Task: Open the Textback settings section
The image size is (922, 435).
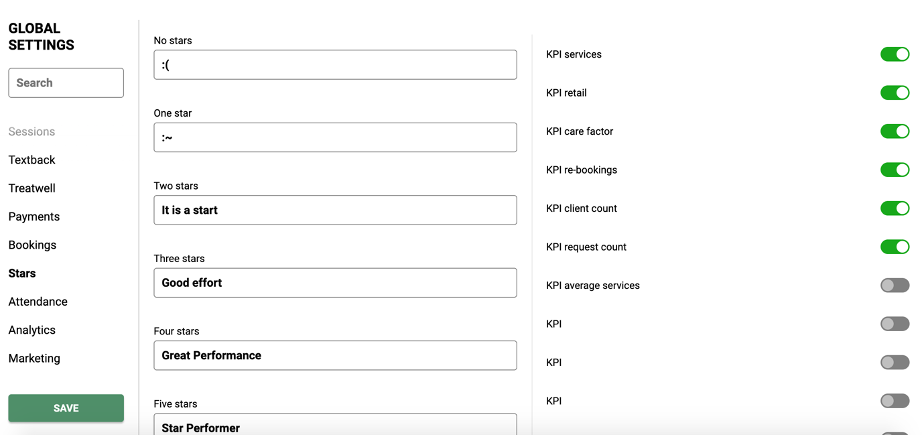Action: tap(31, 160)
